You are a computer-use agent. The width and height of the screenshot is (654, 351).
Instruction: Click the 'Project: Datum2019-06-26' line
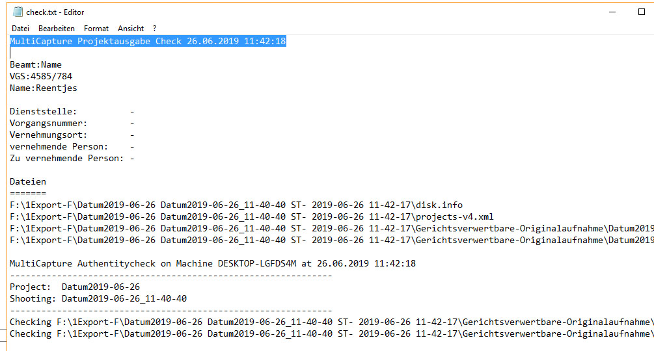[x=75, y=287]
